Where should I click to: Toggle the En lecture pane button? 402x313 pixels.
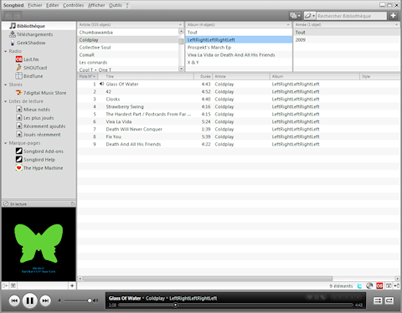coord(73,204)
